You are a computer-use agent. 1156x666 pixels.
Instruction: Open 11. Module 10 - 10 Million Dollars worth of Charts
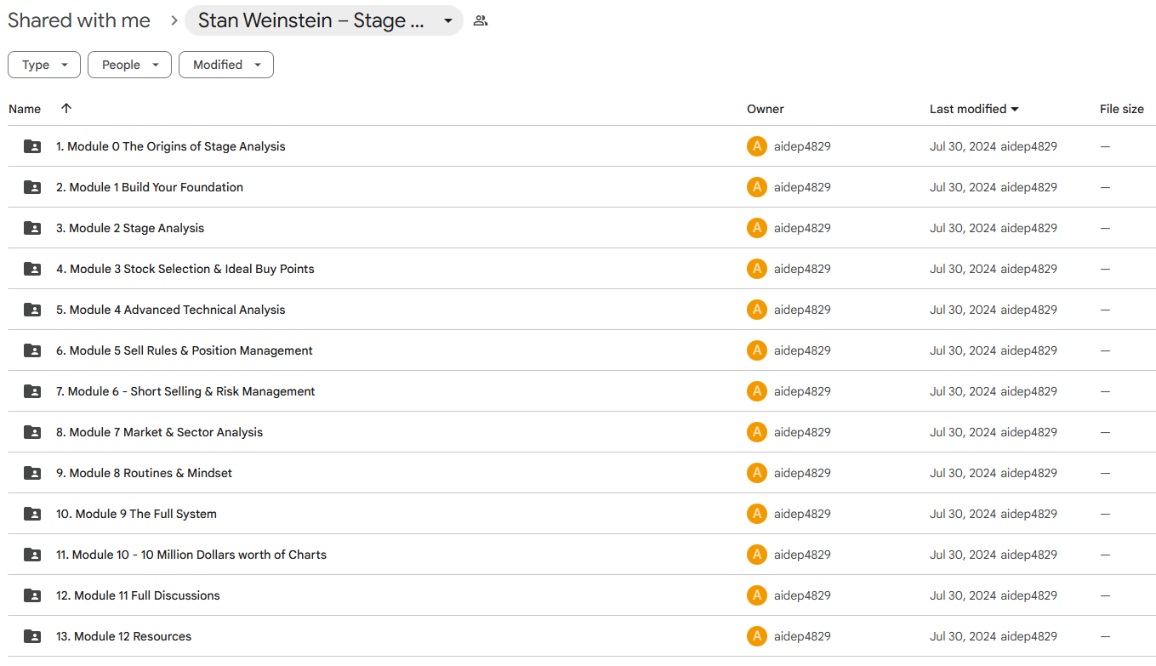[191, 555]
